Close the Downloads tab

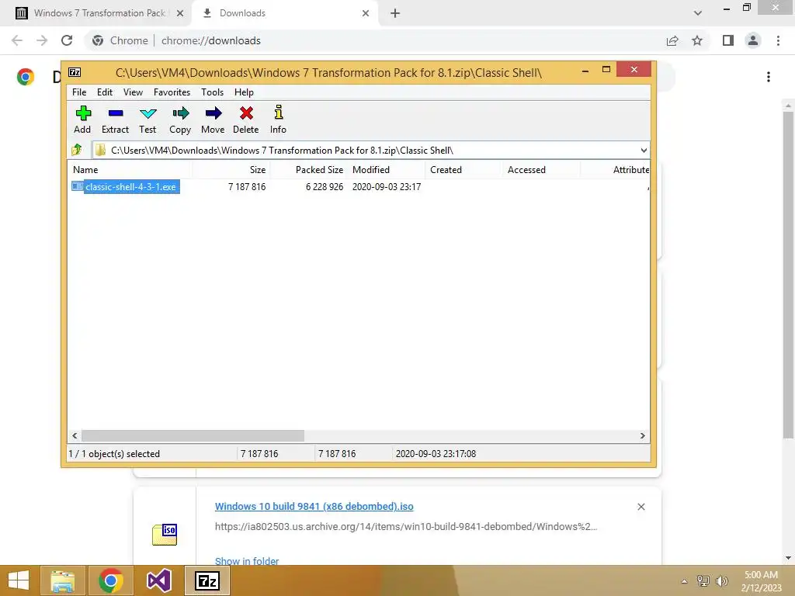(x=366, y=13)
